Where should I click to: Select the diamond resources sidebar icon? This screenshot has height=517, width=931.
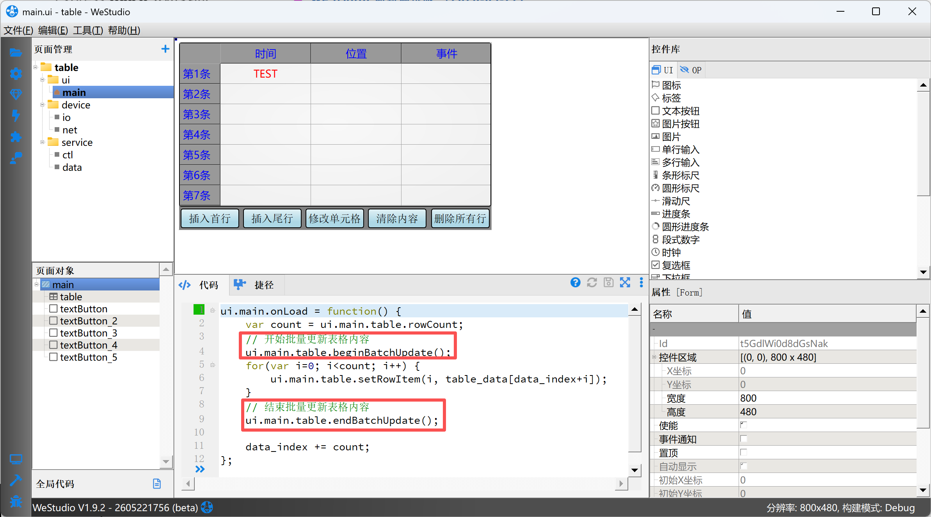(16, 94)
